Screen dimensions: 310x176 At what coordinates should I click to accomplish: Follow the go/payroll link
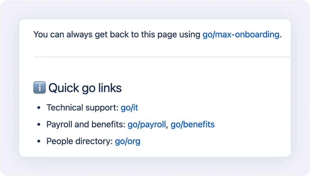tap(147, 124)
